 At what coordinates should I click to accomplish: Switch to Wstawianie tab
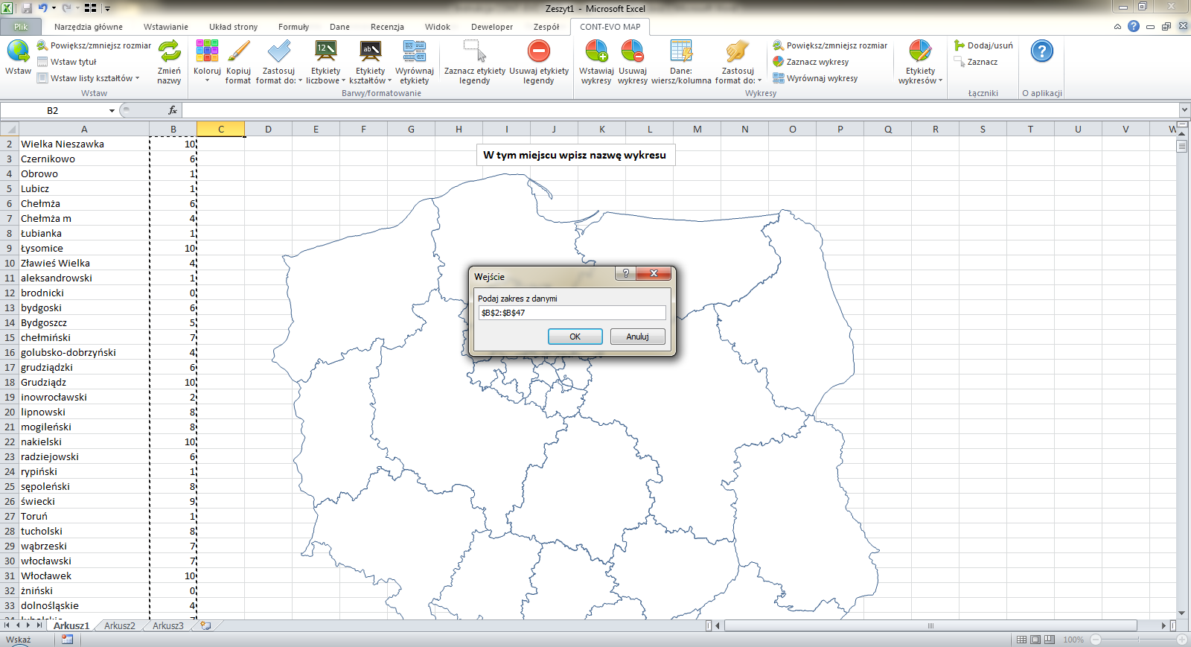point(166,27)
